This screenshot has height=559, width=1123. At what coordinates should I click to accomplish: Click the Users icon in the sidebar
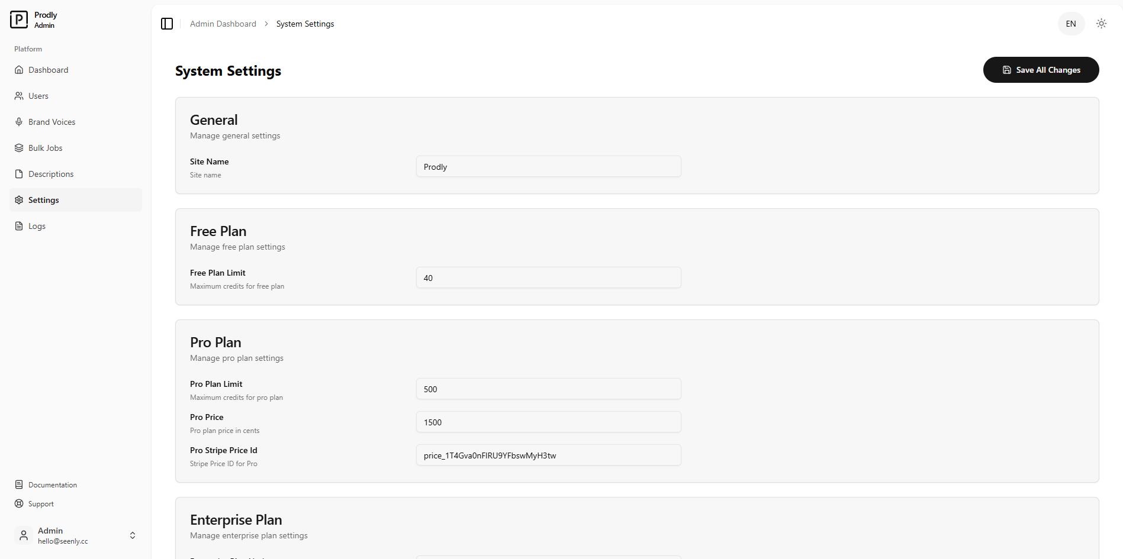point(19,96)
